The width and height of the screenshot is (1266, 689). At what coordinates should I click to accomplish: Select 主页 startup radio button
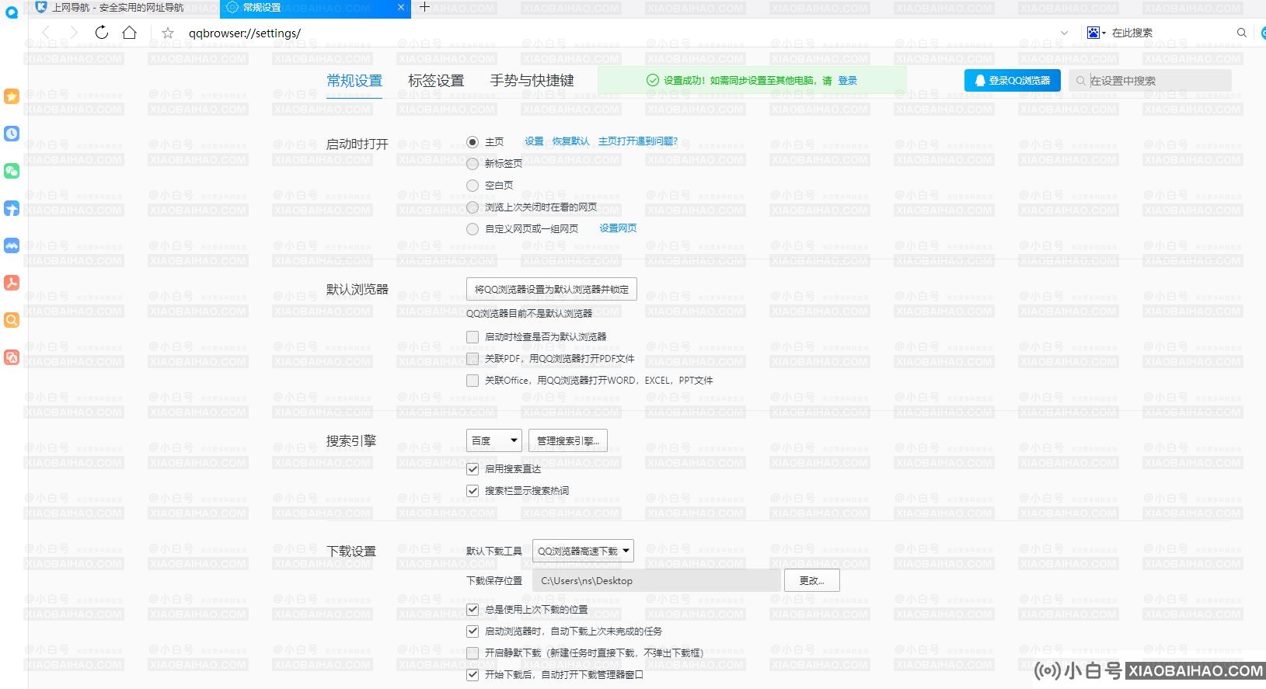tap(473, 142)
